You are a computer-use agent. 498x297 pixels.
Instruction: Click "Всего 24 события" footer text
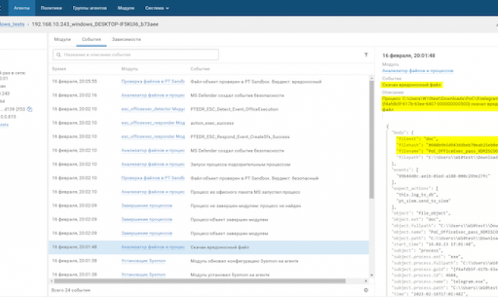(x=71, y=290)
